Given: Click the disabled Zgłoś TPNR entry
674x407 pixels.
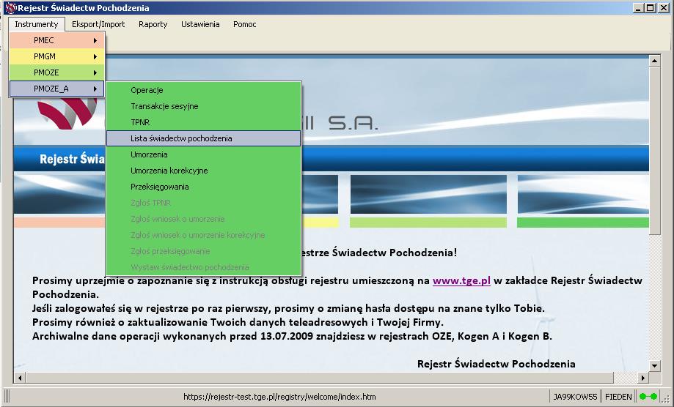Looking at the screenshot, I should point(203,203).
